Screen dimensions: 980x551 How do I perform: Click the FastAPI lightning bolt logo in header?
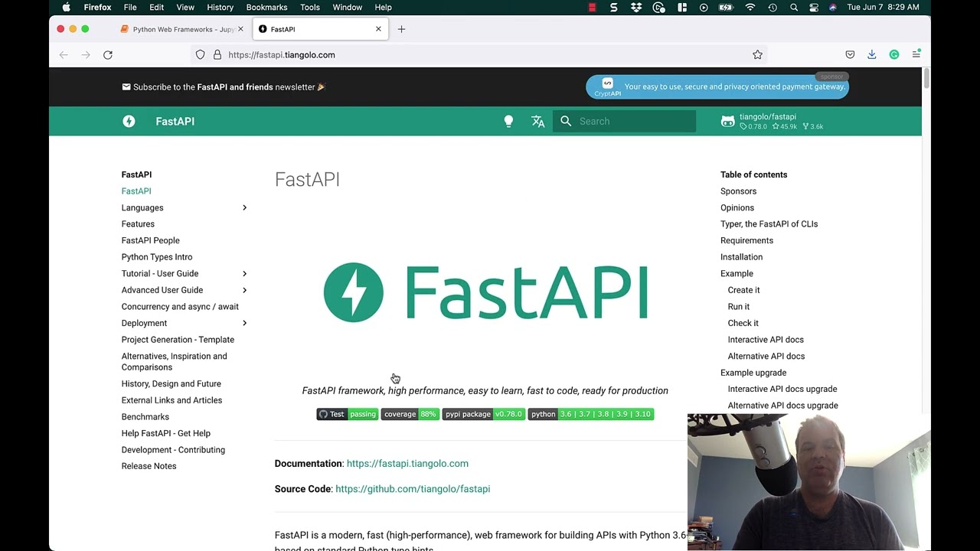point(129,121)
